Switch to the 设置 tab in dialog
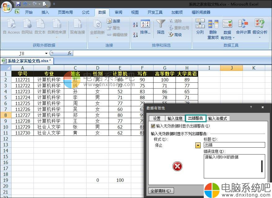Image resolution: width=272 pixels, height=198 pixels. pyautogui.click(x=157, y=118)
